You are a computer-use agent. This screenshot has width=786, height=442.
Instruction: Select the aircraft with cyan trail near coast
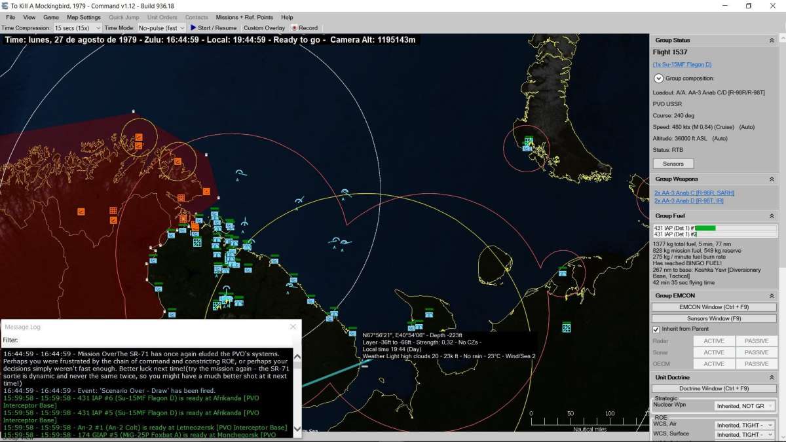364,365
